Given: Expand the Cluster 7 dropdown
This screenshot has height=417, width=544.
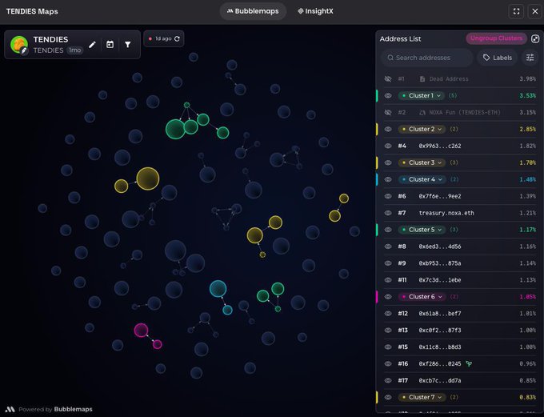Looking at the screenshot, I should click(x=422, y=397).
